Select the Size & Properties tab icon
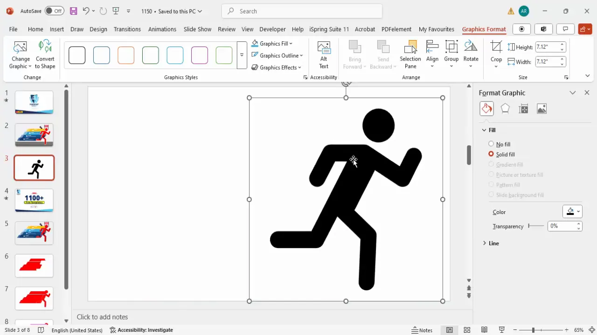 pos(523,109)
